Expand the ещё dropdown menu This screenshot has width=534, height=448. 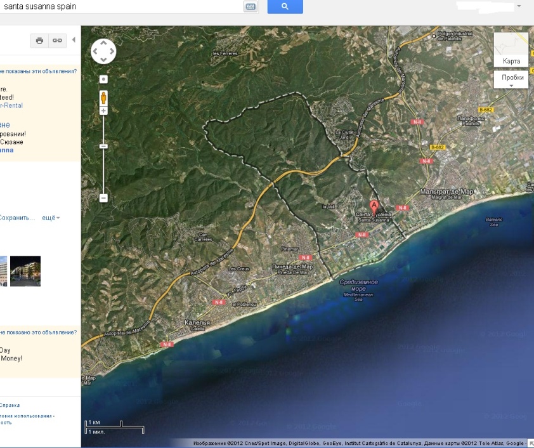click(51, 218)
